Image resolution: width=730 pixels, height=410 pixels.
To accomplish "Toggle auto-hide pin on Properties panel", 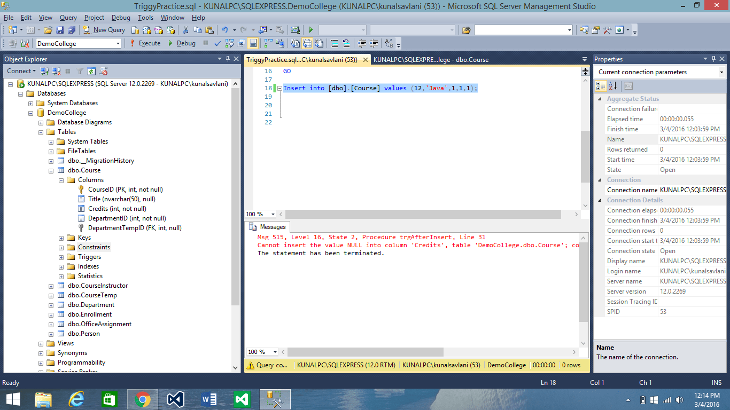I will click(713, 59).
